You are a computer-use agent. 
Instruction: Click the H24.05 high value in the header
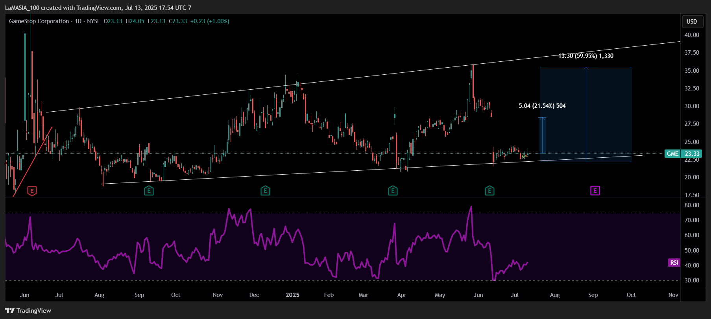click(135, 21)
